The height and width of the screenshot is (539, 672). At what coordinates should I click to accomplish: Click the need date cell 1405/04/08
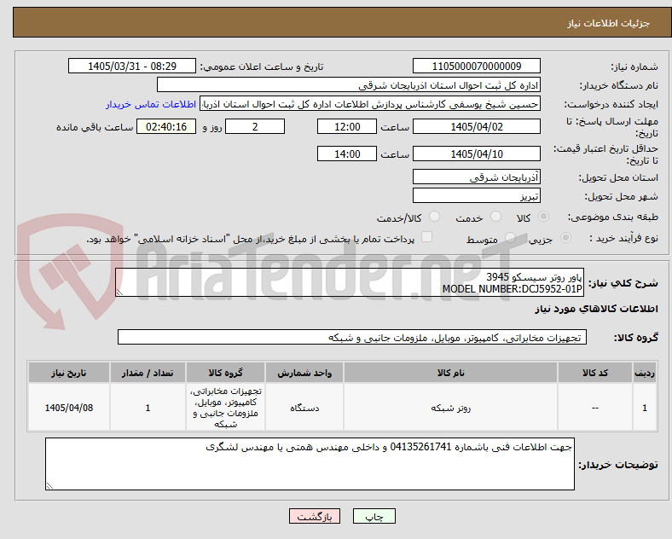point(69,408)
